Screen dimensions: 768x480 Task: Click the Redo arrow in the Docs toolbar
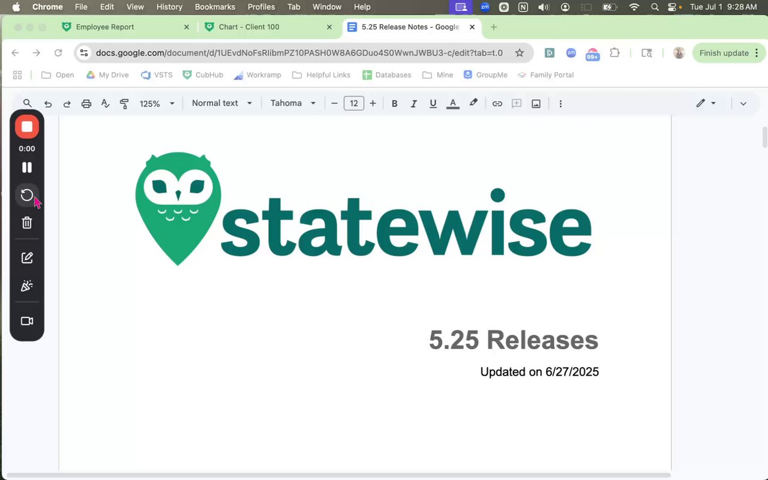[x=67, y=104]
